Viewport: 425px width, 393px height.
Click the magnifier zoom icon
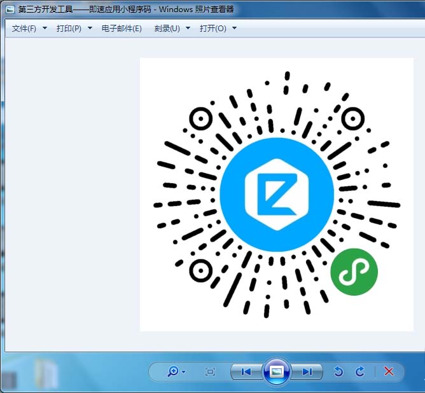click(173, 371)
